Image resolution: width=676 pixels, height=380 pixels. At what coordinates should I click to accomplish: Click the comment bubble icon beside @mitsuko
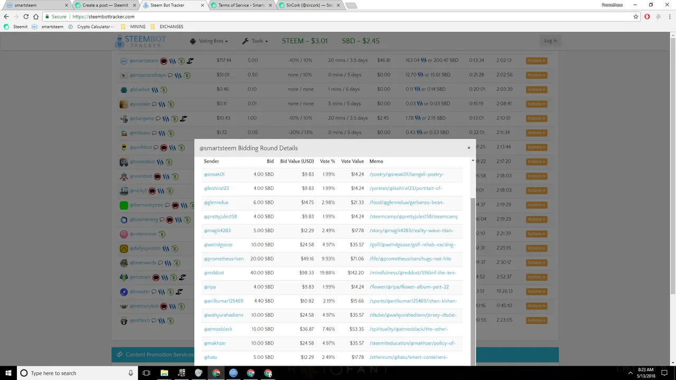click(x=155, y=133)
